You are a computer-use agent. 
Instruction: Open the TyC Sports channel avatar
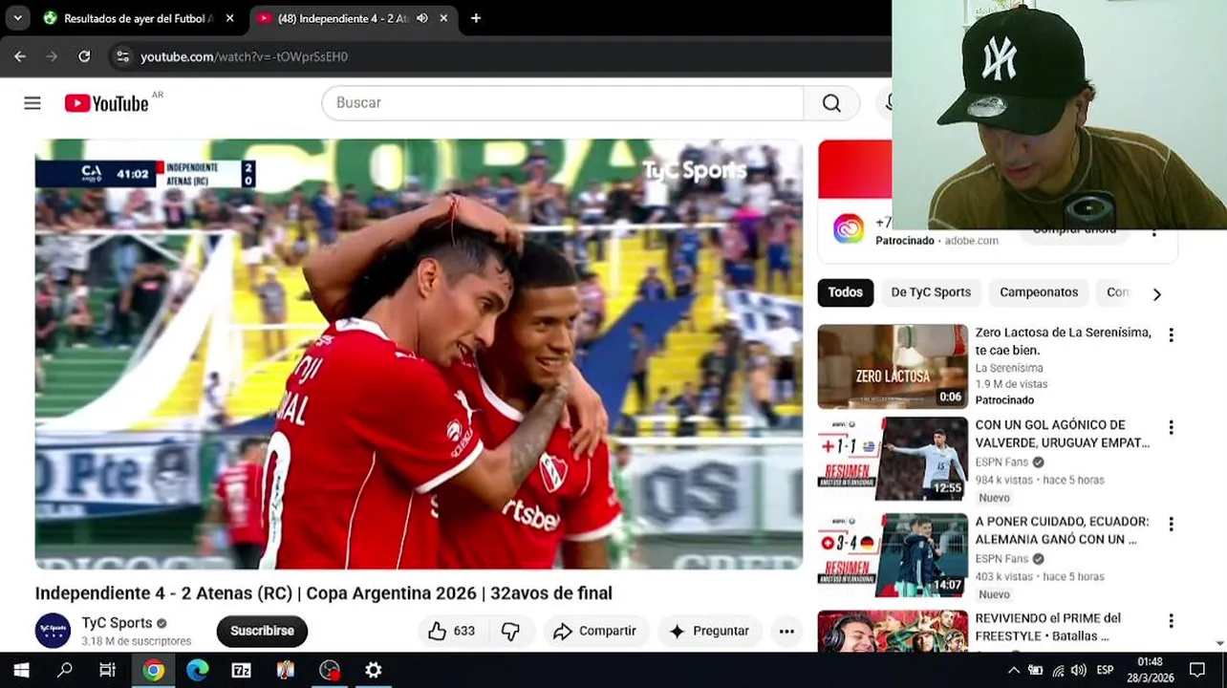[x=53, y=631]
